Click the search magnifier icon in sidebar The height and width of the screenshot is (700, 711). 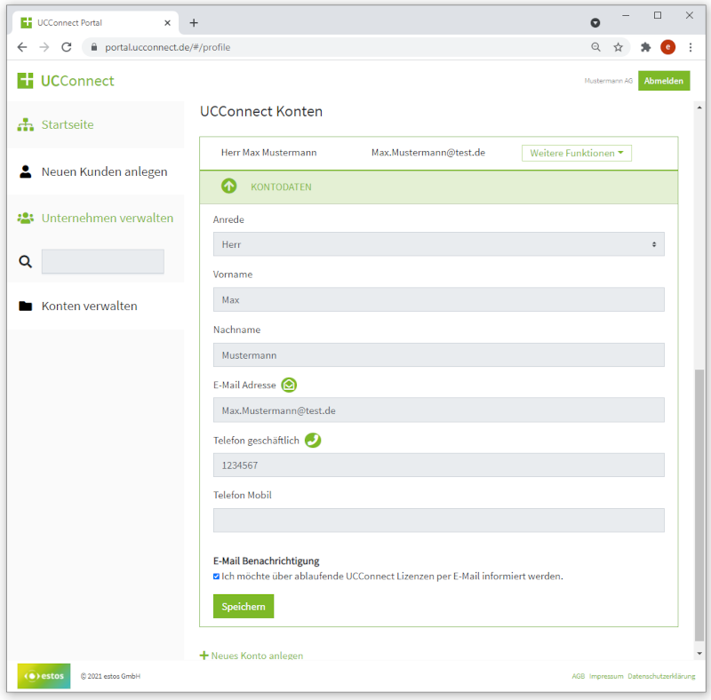(x=26, y=261)
